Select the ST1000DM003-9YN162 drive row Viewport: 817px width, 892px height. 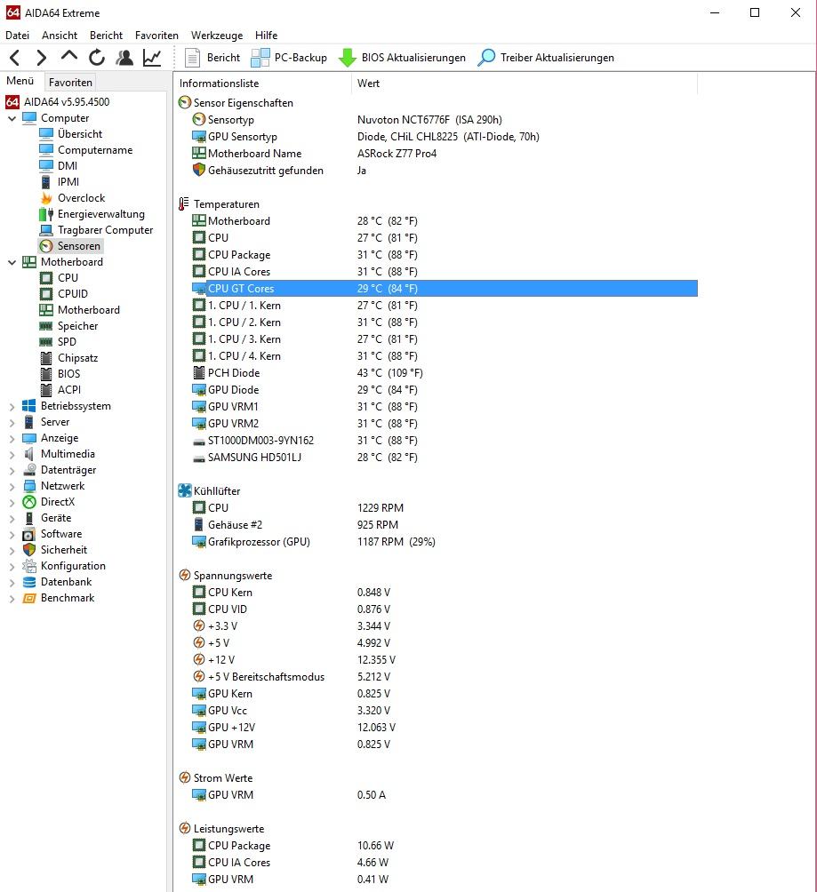445,441
